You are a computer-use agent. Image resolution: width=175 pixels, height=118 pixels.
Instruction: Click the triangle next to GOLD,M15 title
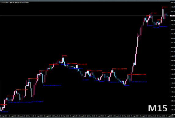1,2
